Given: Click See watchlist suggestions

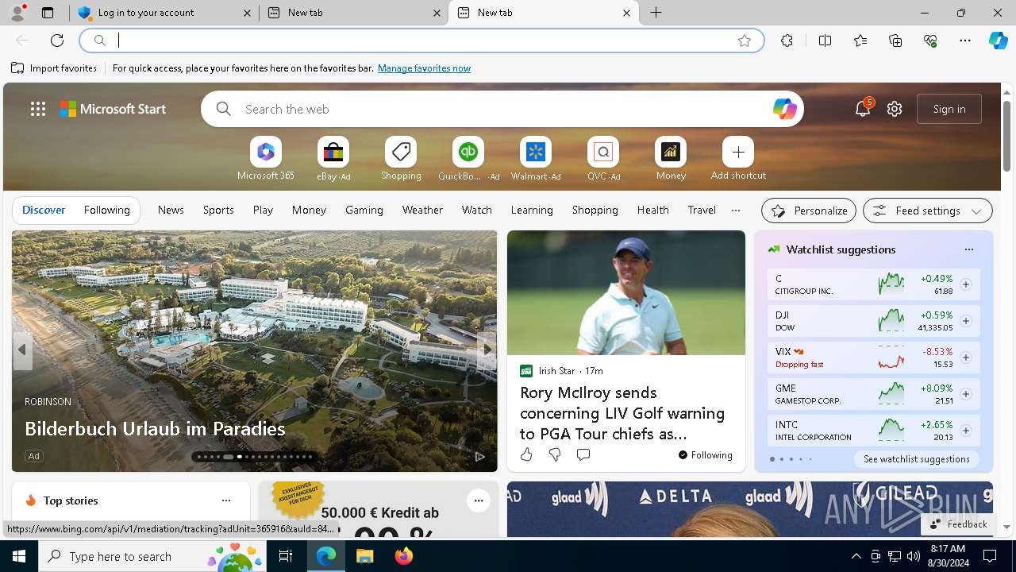Looking at the screenshot, I should (x=917, y=459).
